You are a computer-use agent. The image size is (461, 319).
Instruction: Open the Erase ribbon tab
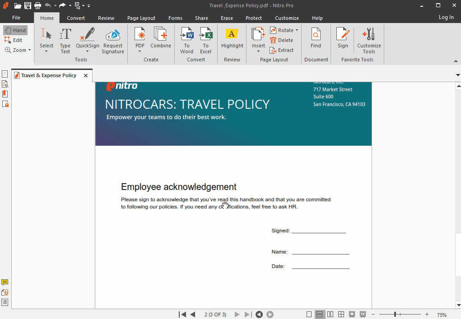[x=227, y=18]
